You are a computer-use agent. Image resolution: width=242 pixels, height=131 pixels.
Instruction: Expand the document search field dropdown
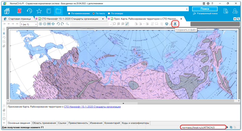(110, 24)
